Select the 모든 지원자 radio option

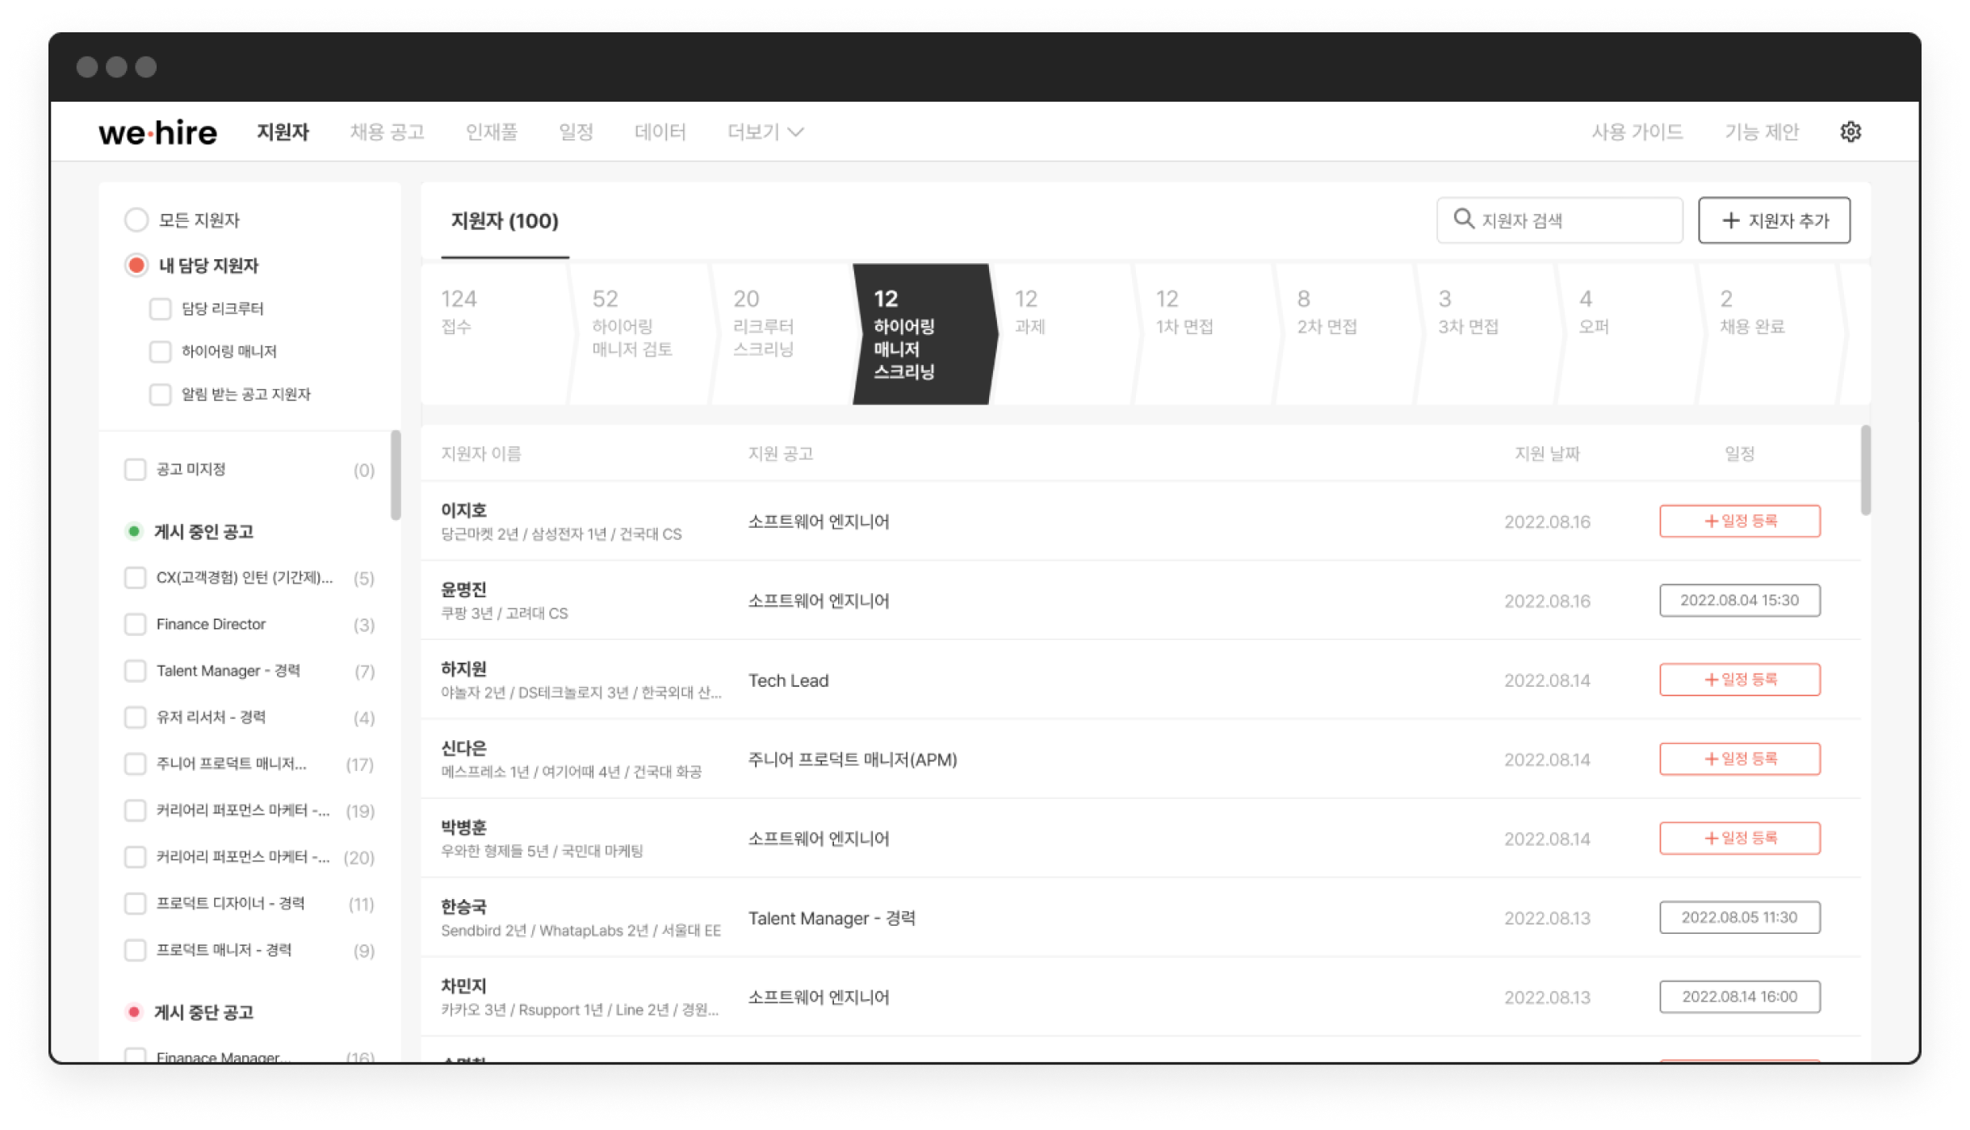pos(136,220)
